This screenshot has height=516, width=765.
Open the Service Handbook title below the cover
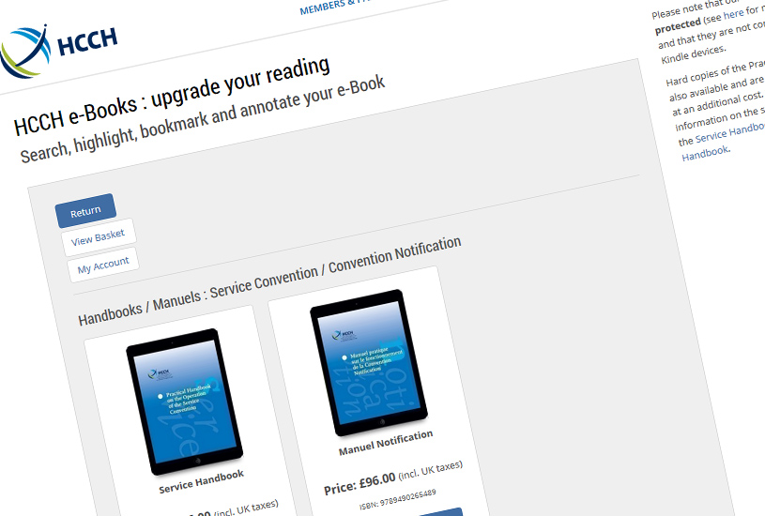[x=201, y=481]
